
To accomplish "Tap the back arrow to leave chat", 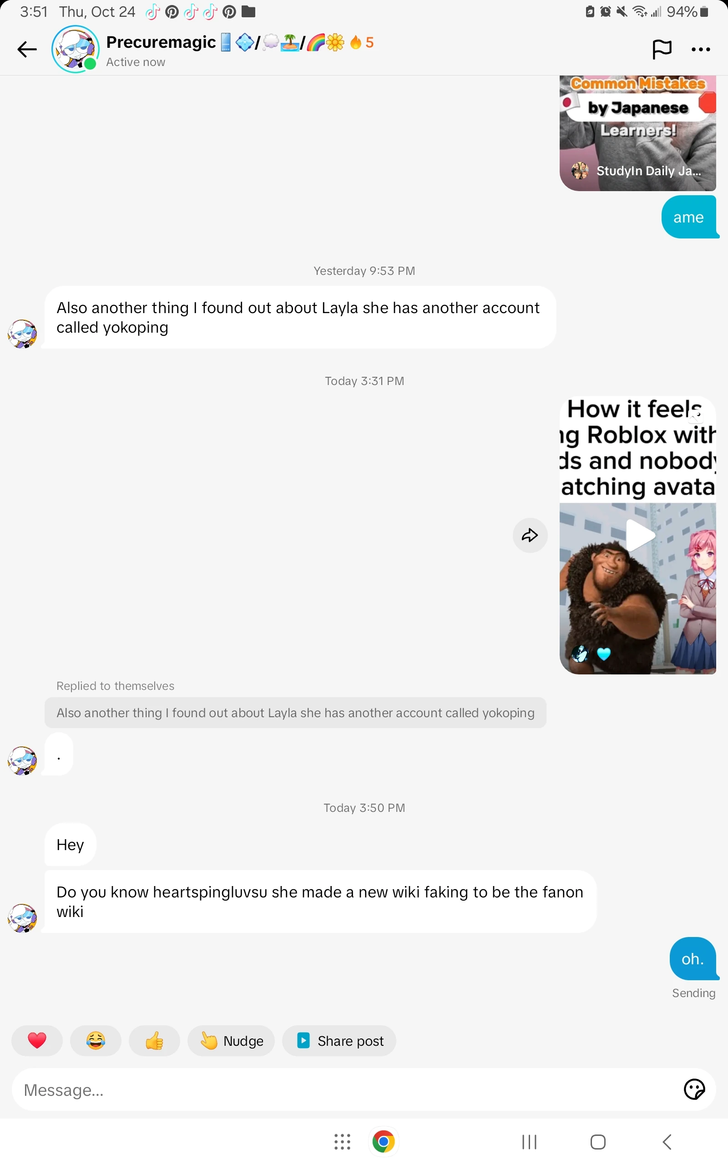I will pyautogui.click(x=27, y=49).
